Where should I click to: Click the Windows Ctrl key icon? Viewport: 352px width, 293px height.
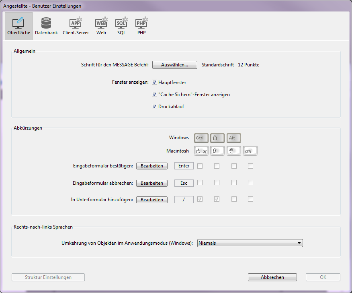point(201,138)
